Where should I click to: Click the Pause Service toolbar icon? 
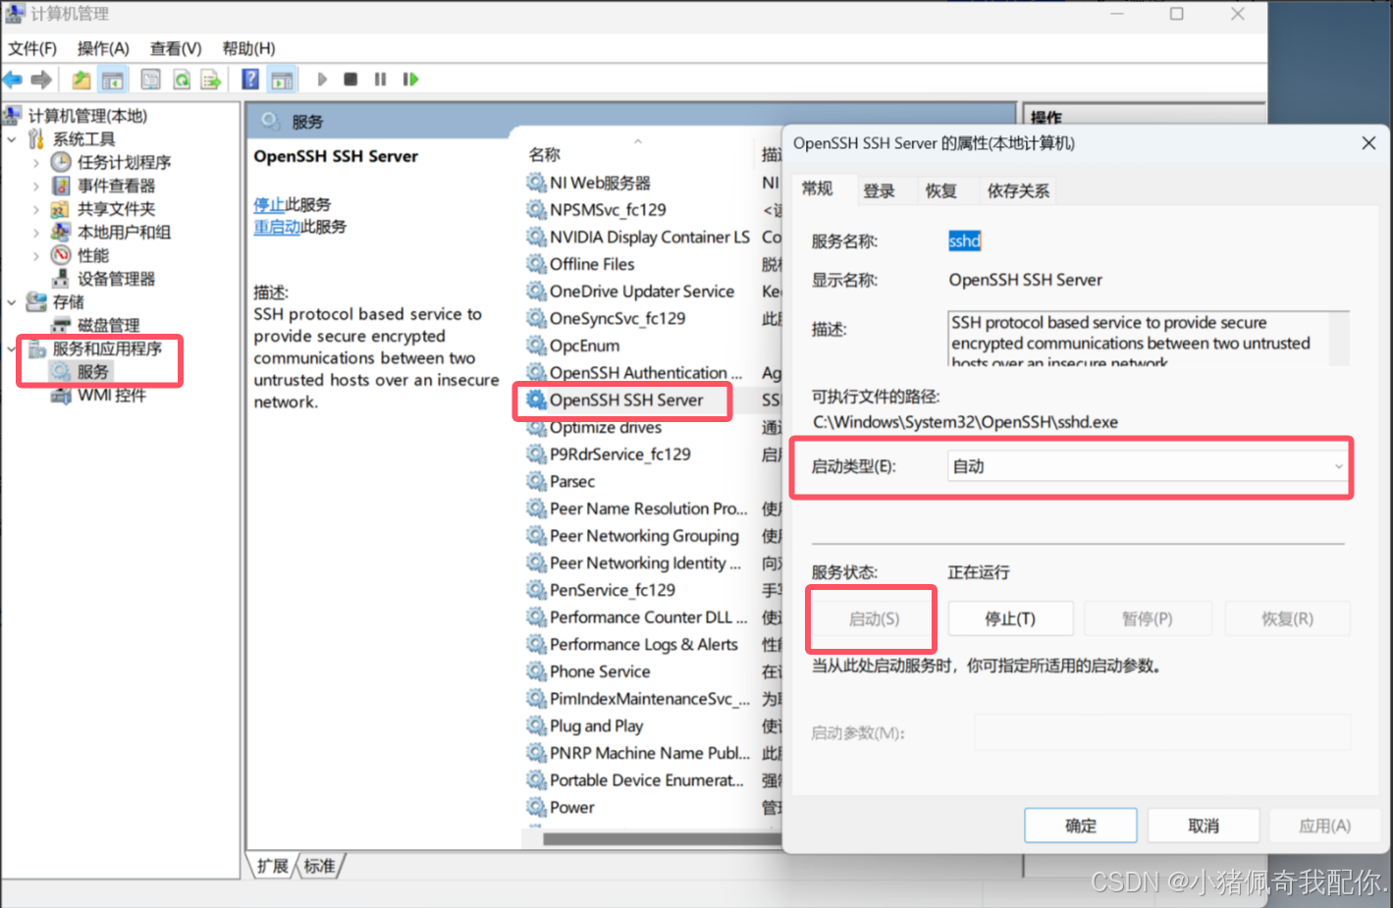(380, 79)
